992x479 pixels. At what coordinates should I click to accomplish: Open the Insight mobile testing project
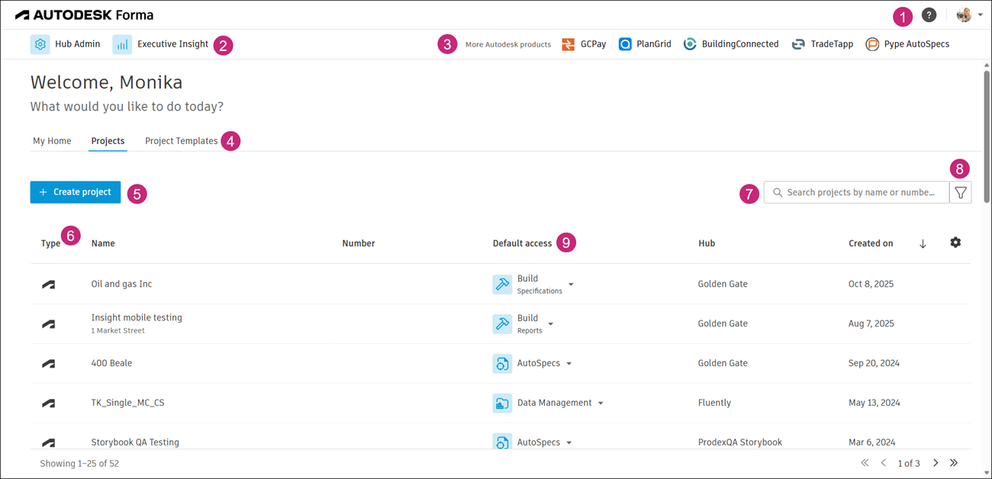click(137, 317)
